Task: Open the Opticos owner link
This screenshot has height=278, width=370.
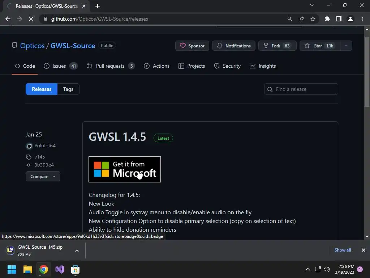Action: 32,46
